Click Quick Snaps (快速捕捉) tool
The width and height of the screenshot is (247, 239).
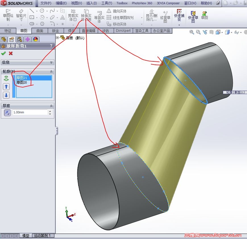179,15
